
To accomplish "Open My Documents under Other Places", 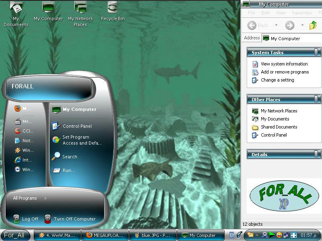I will (270, 119).
